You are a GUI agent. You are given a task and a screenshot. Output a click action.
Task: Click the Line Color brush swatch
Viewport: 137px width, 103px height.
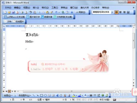[79, 95]
